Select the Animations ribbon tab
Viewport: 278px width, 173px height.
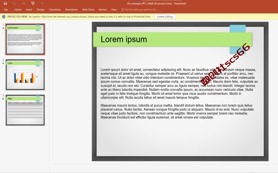pos(71,10)
